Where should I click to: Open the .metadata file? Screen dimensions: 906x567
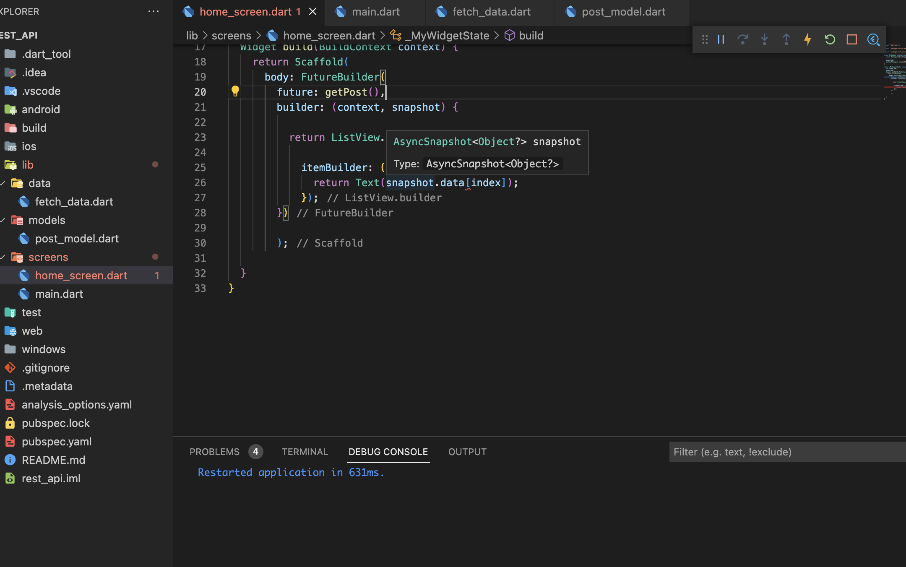pyautogui.click(x=86, y=386)
